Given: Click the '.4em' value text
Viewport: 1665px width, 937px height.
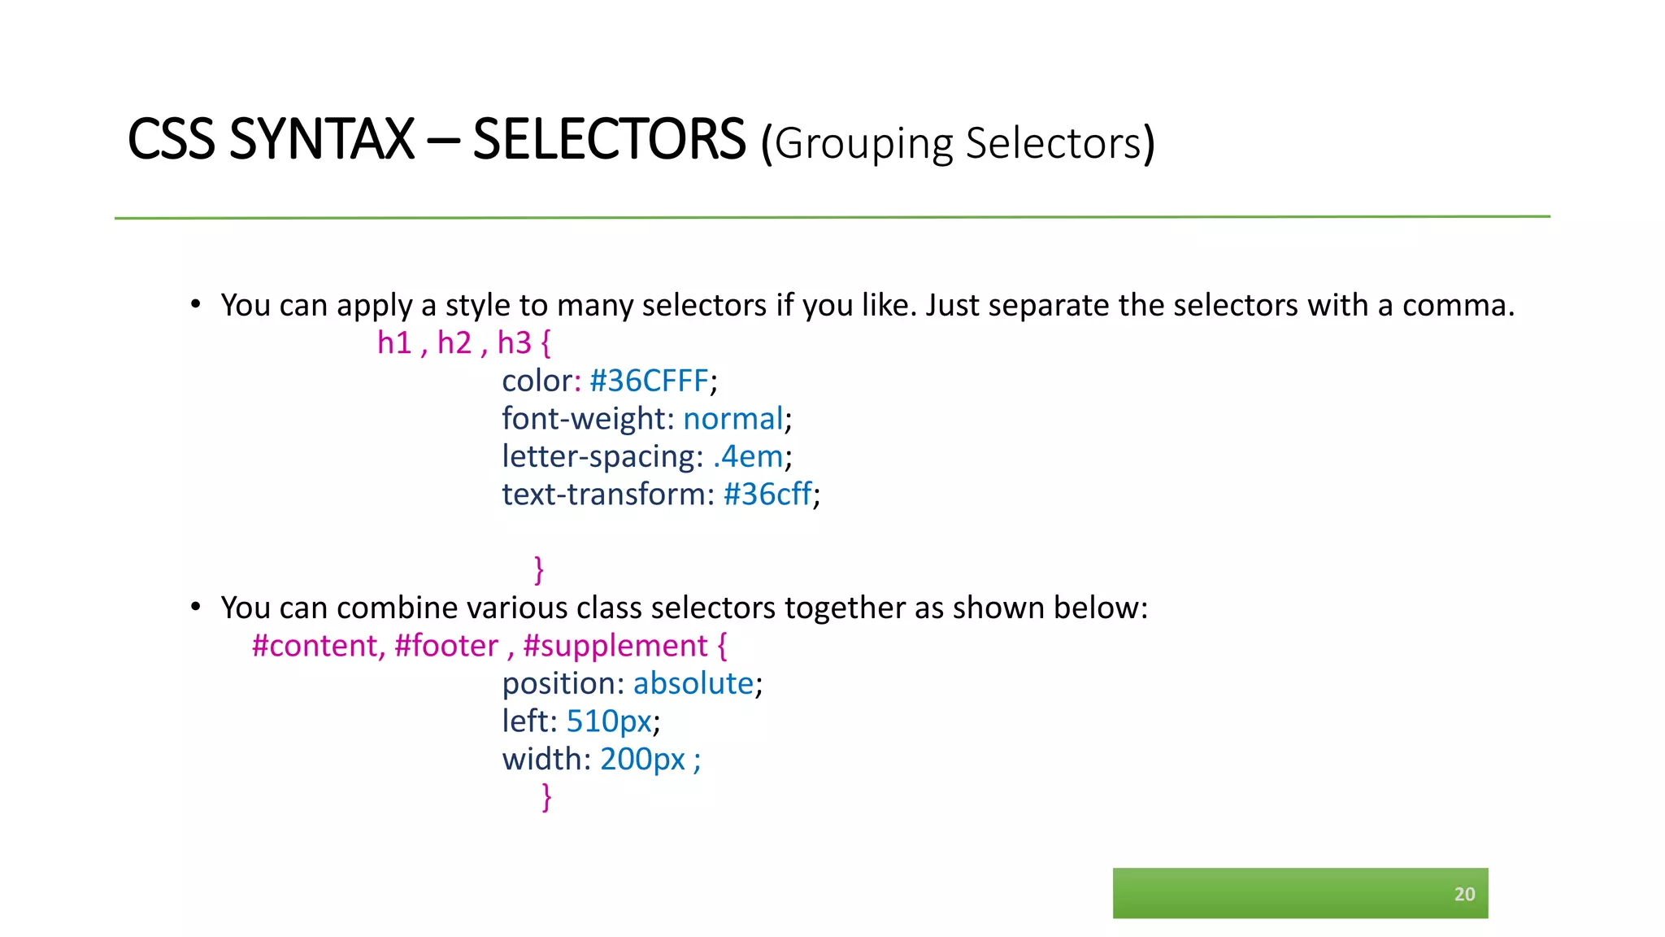Looking at the screenshot, I should [x=747, y=455].
